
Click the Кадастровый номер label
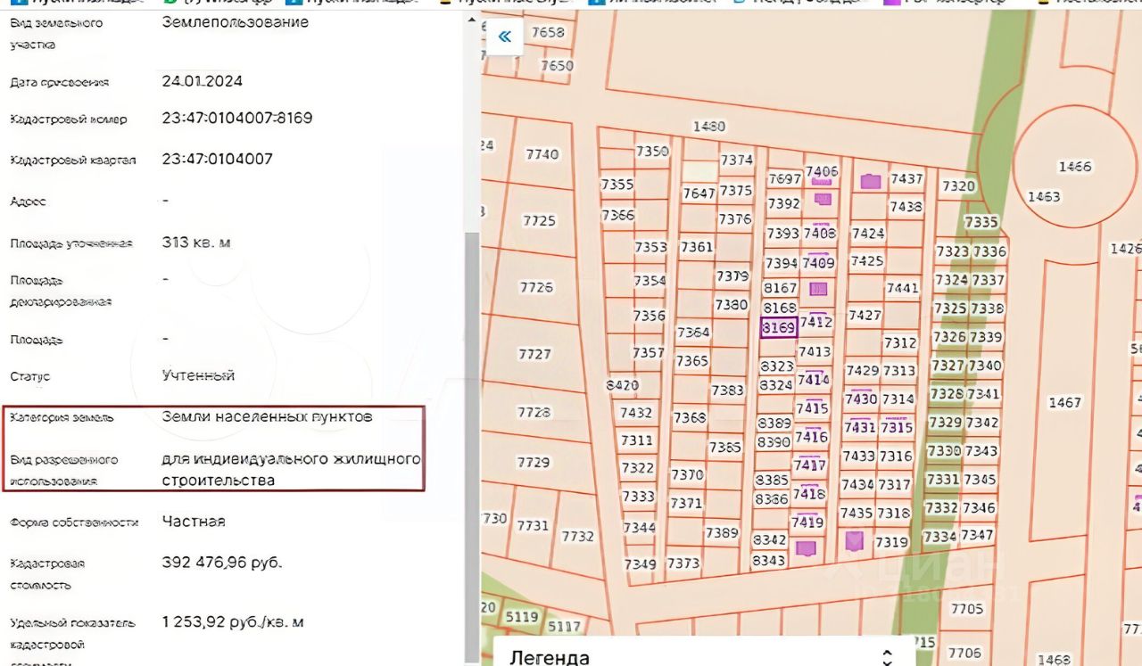(x=69, y=119)
